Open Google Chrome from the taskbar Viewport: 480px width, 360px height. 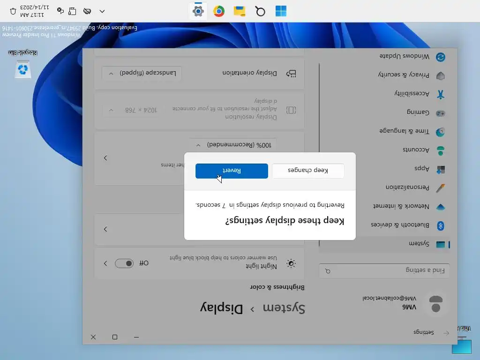(x=218, y=11)
